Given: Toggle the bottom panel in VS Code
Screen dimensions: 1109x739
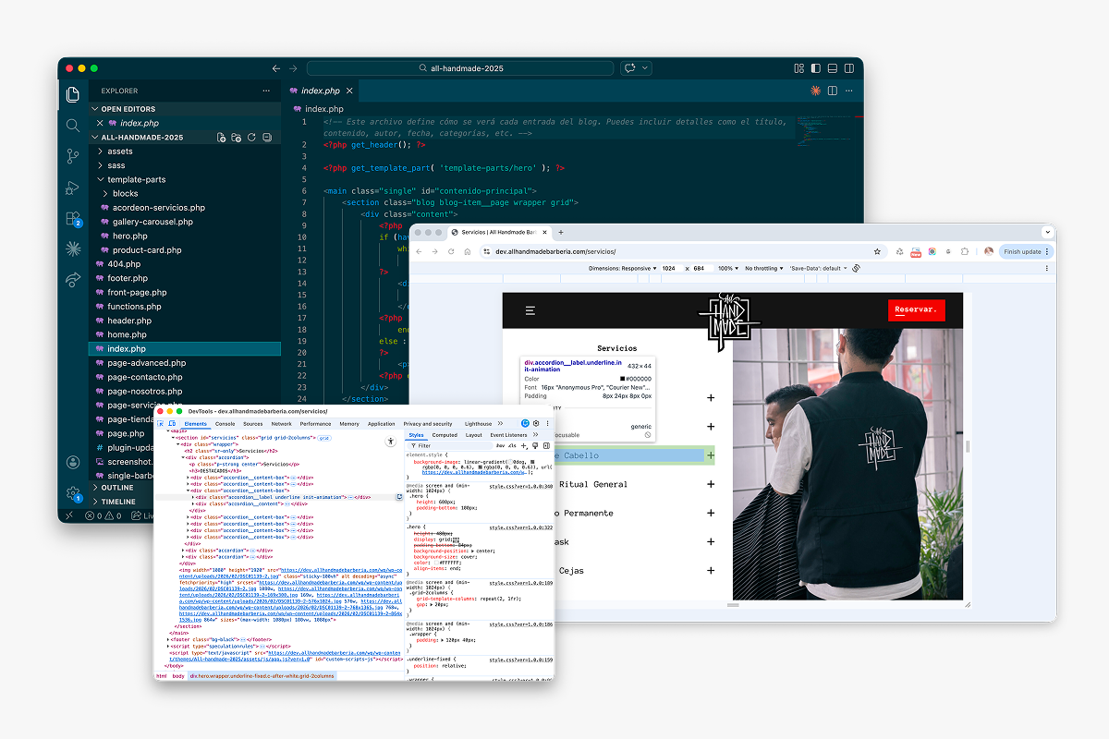Looking at the screenshot, I should tap(833, 68).
